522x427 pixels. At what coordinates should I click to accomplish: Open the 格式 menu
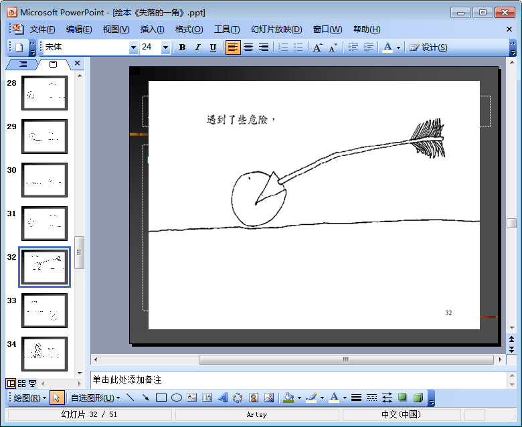189,29
